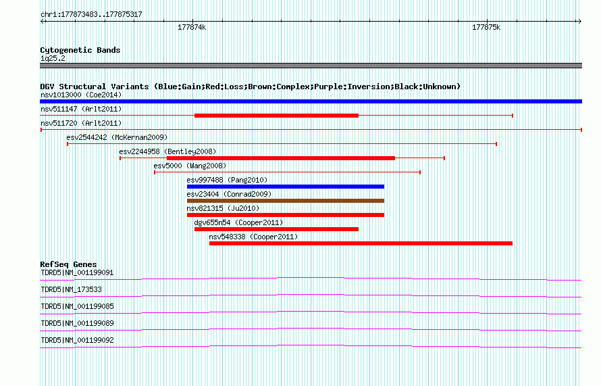Select the nsv548338 (Cooper2011) label
This screenshot has width=601, height=386.
(x=253, y=237)
